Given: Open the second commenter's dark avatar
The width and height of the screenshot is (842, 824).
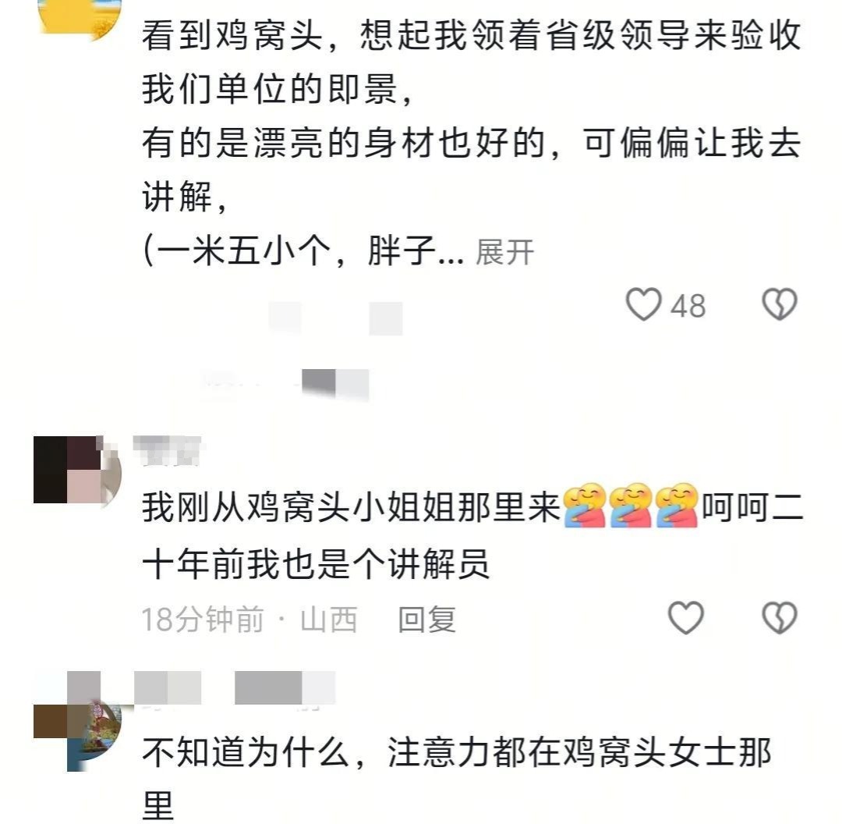Looking at the screenshot, I should [77, 470].
